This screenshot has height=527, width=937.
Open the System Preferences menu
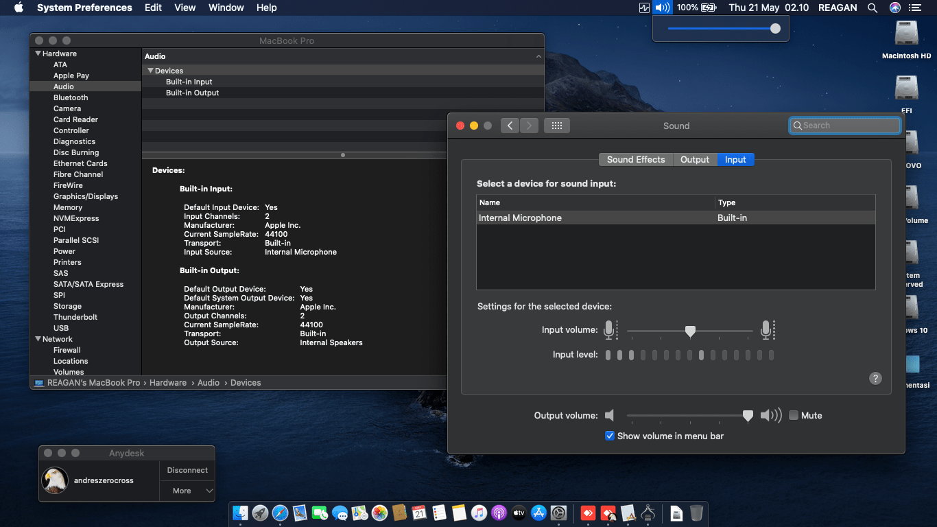click(x=84, y=8)
